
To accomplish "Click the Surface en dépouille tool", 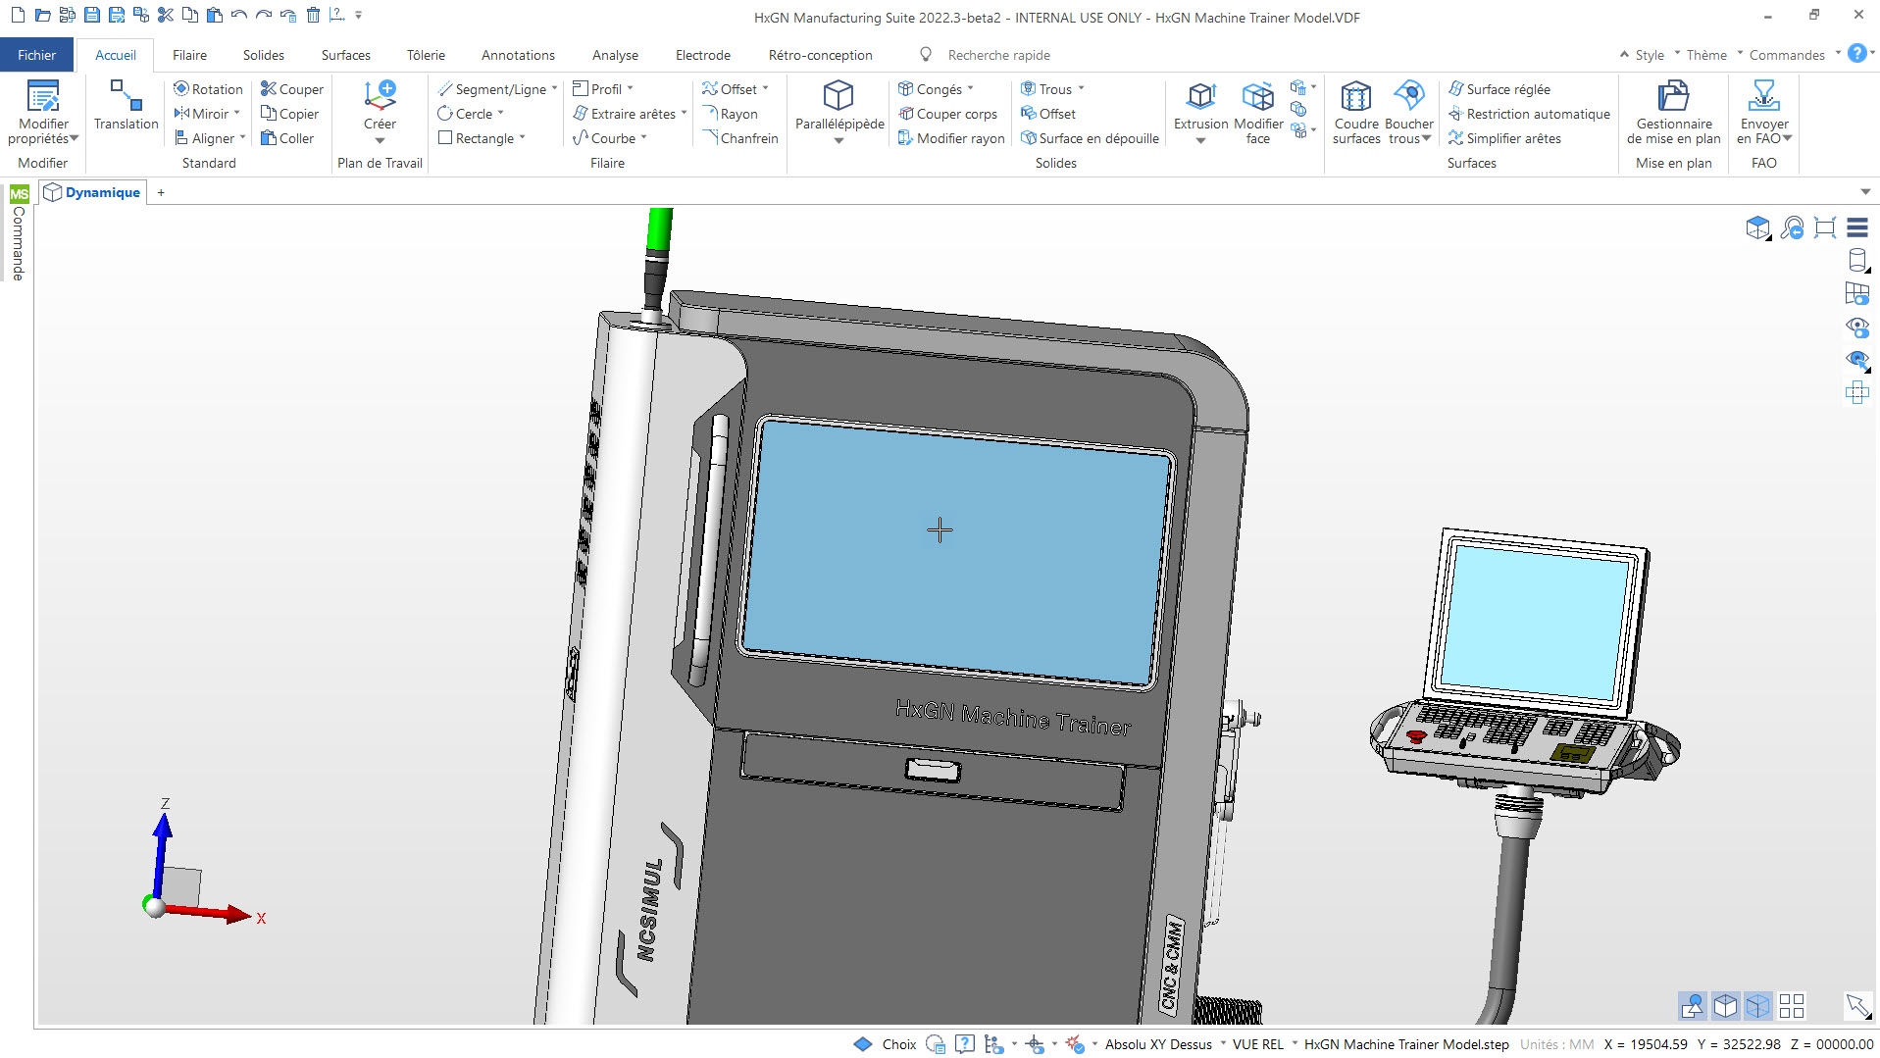I will point(1090,138).
